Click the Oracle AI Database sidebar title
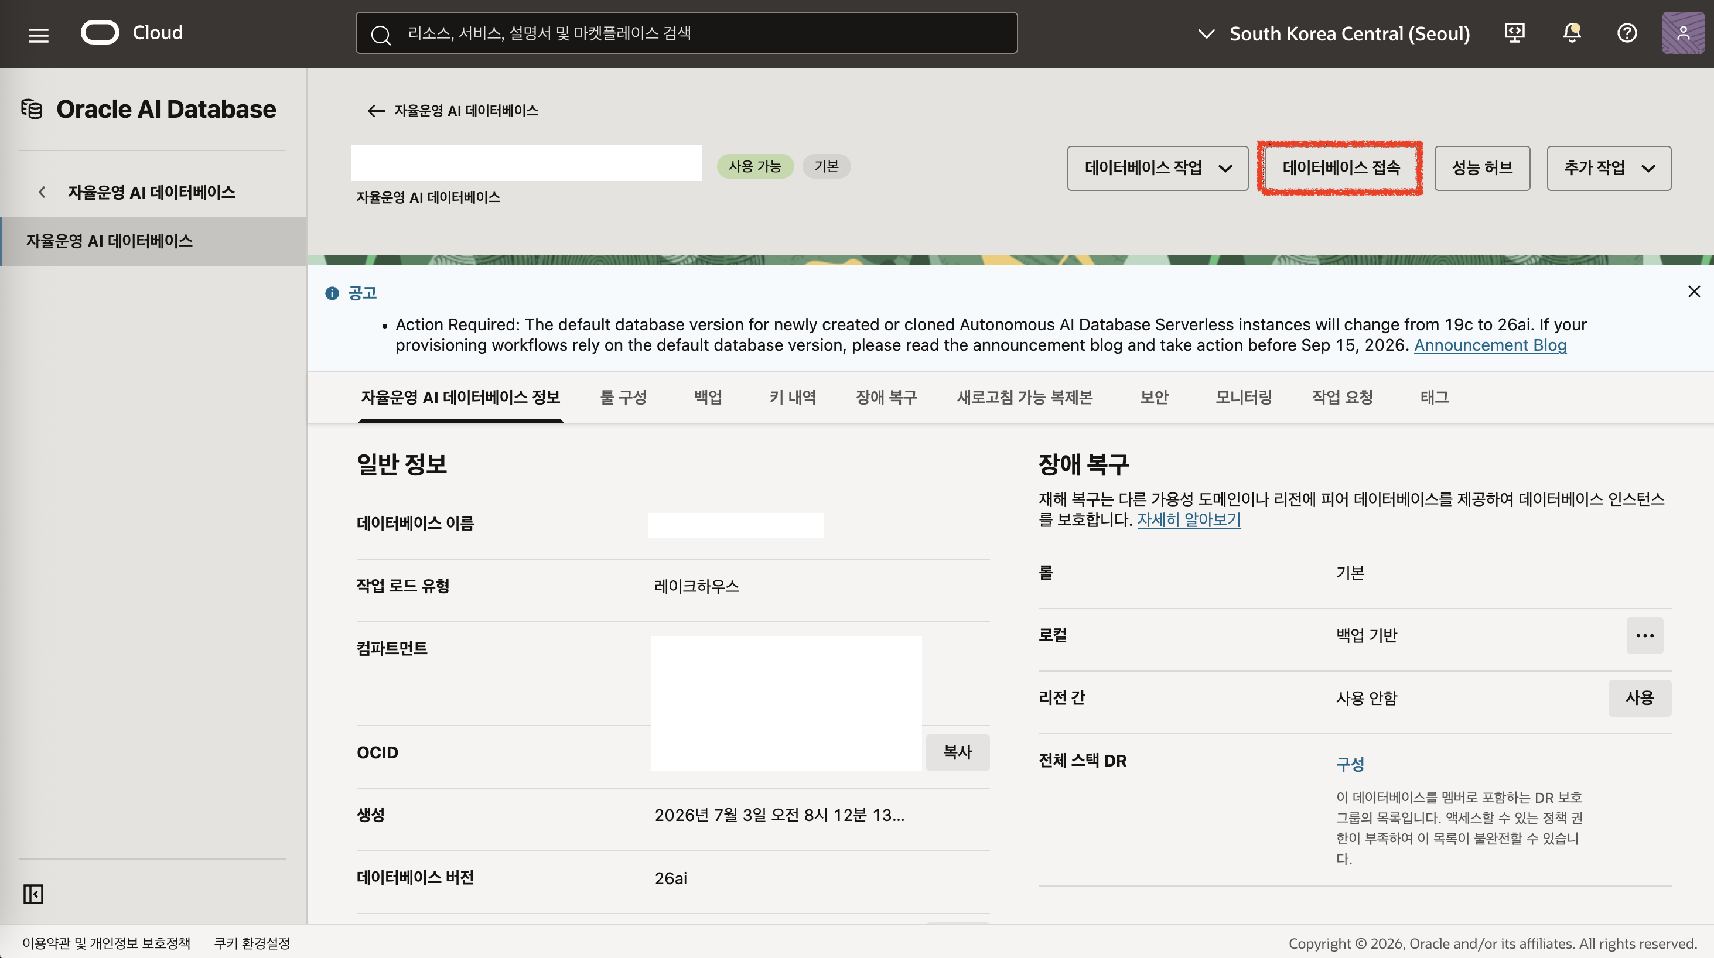 click(166, 109)
